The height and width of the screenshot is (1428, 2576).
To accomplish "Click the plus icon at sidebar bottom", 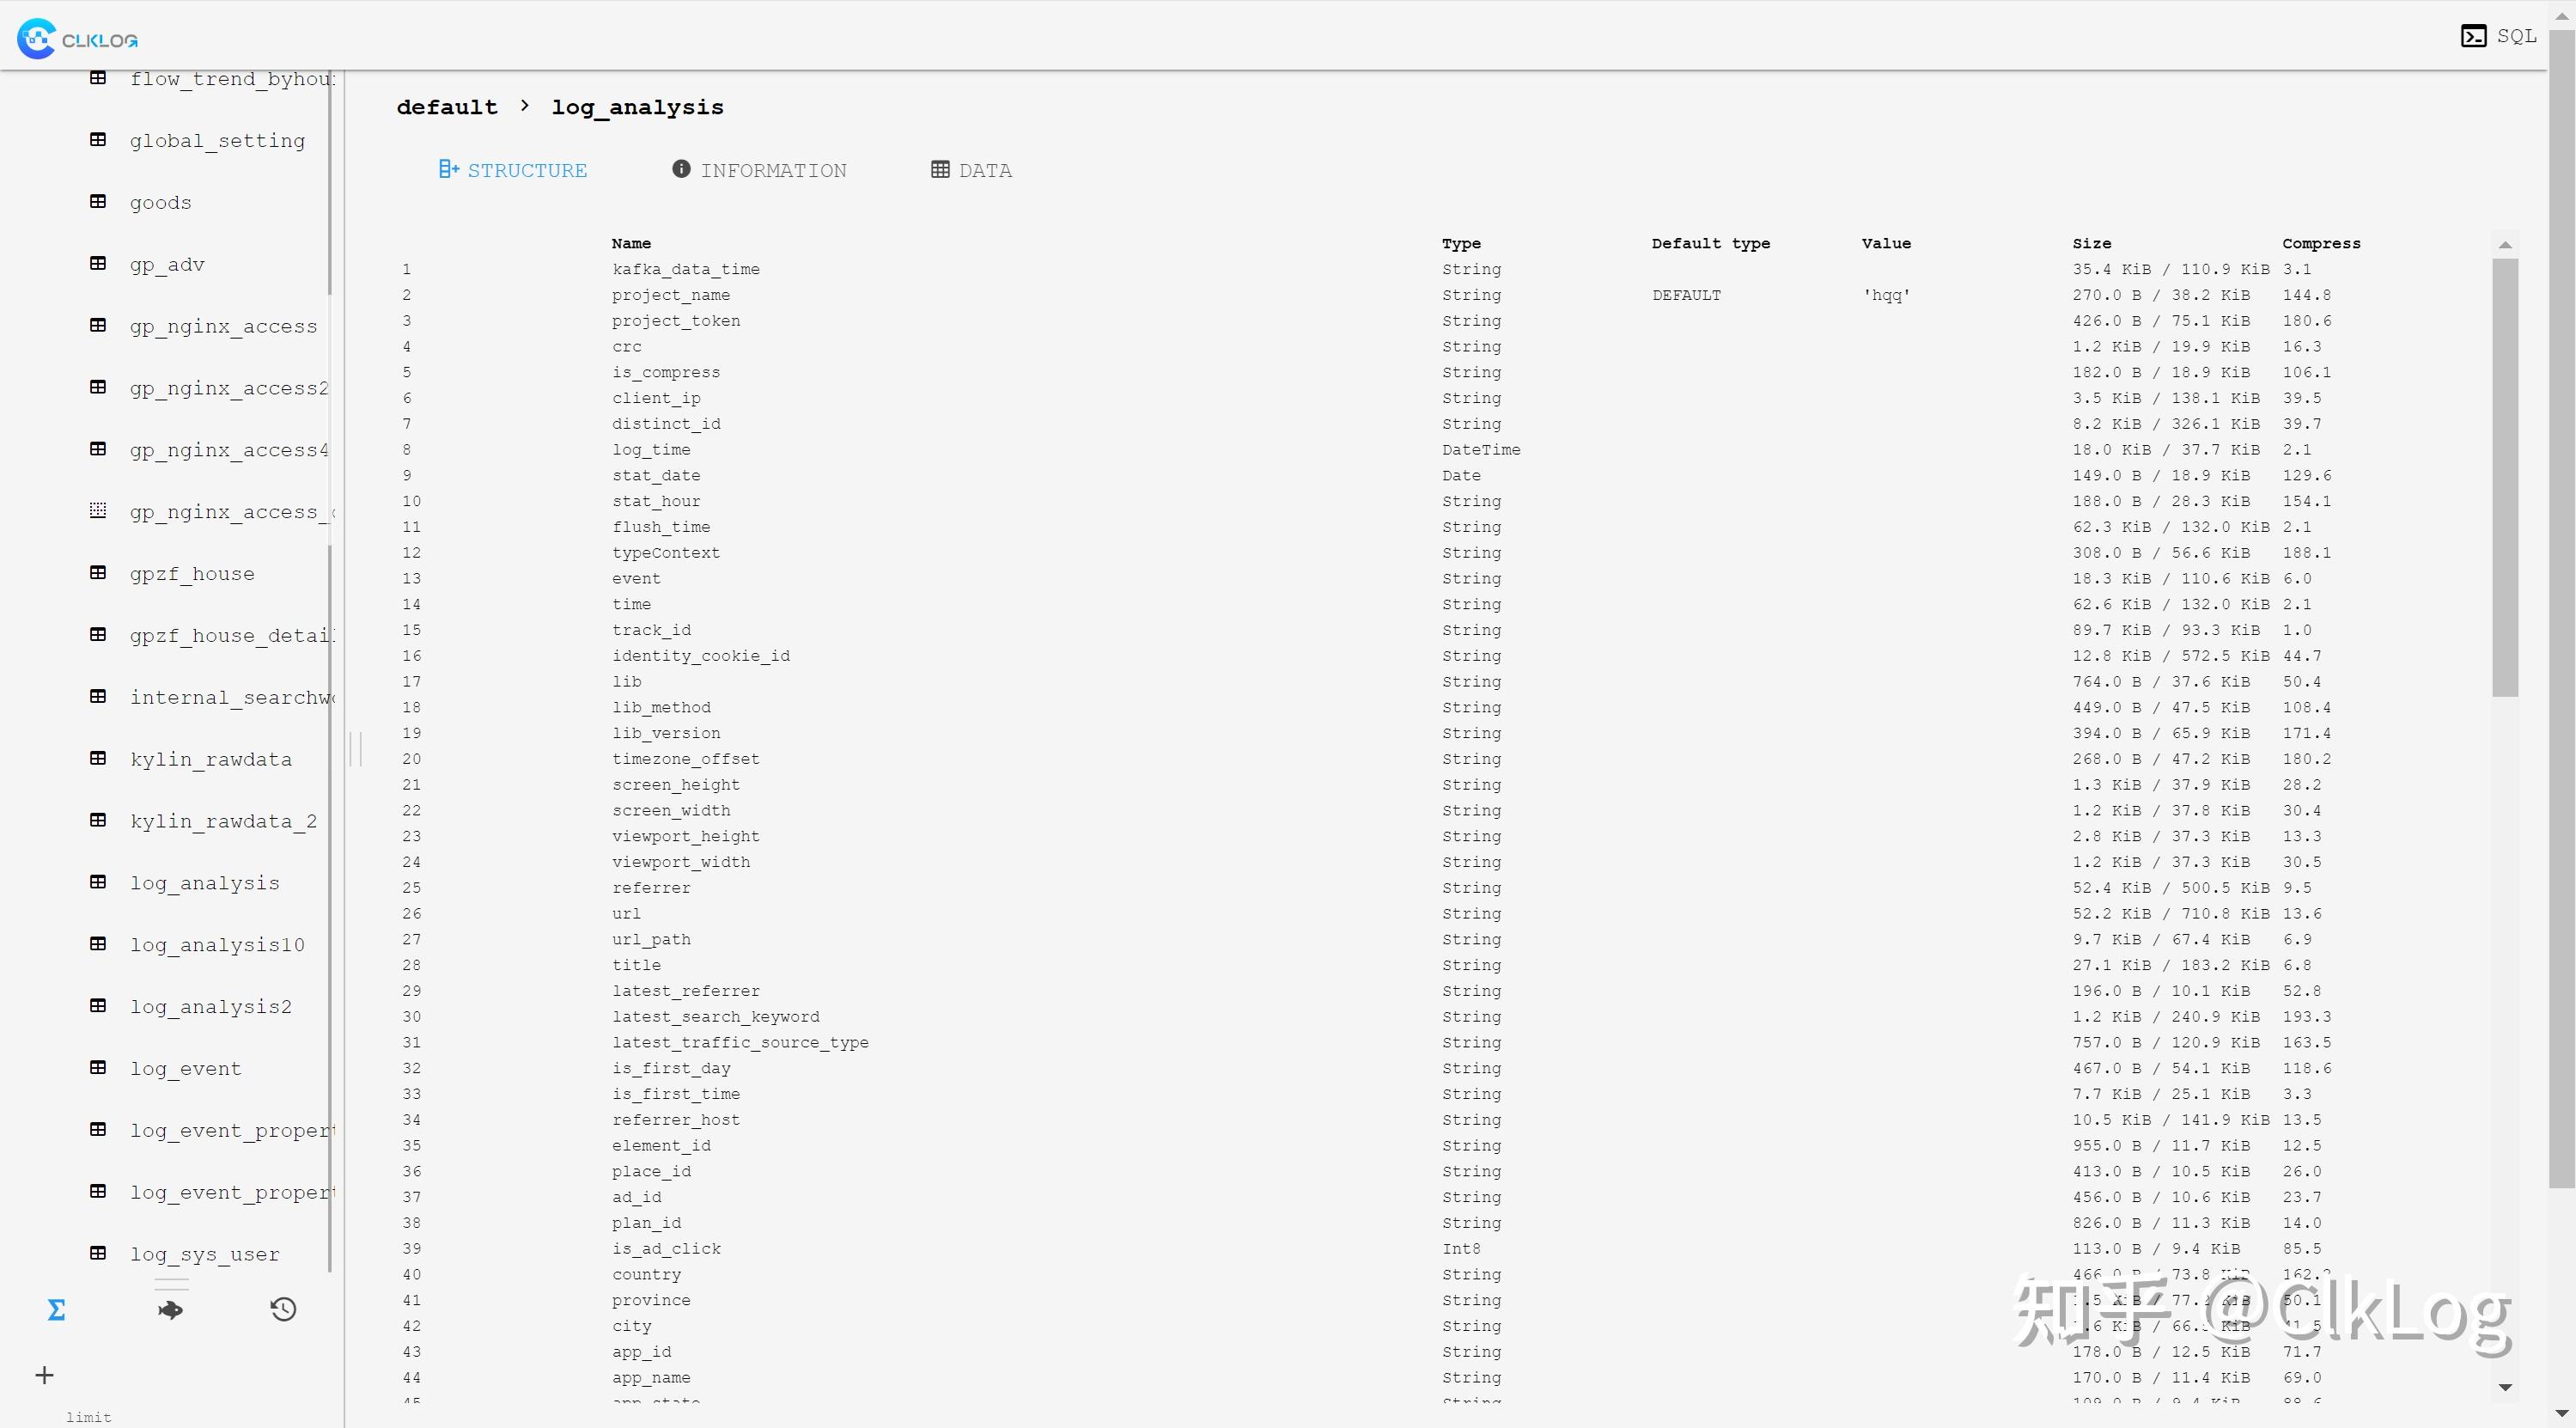I will pos(44,1375).
